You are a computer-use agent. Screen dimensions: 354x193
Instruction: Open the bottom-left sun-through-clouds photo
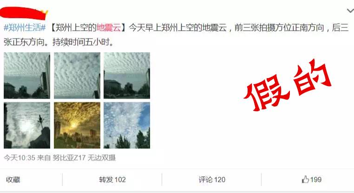27,125
